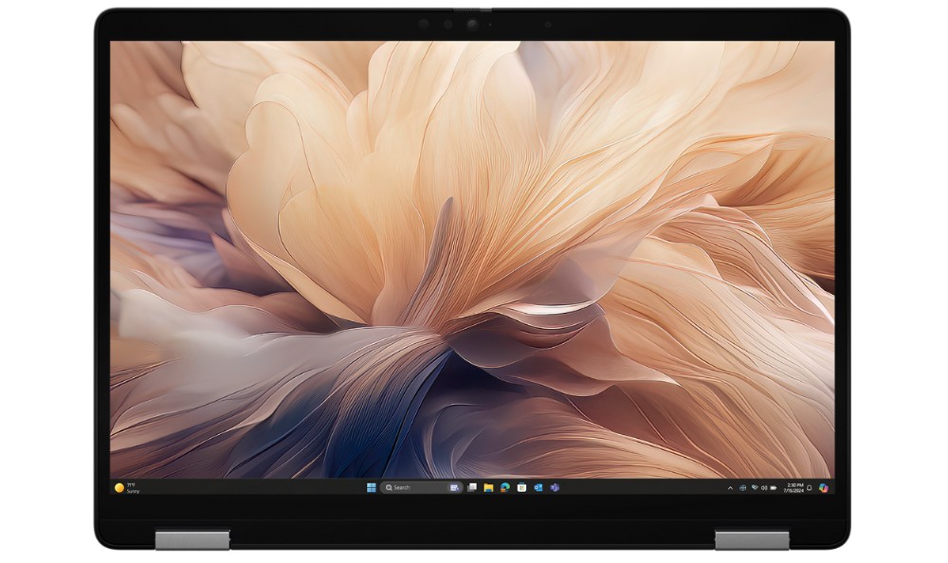
Task: Open Task View from the taskbar
Action: [472, 487]
